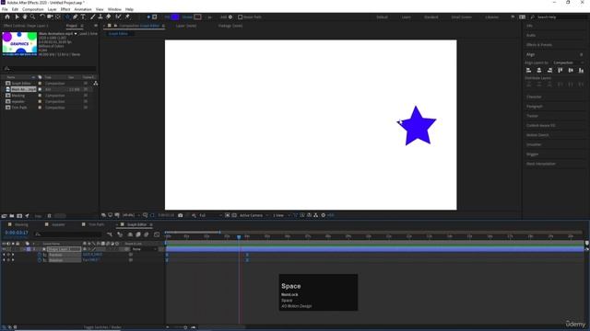Open parent None dropdown for Shape Layer 1
This screenshot has width=590, height=331.
point(144,249)
